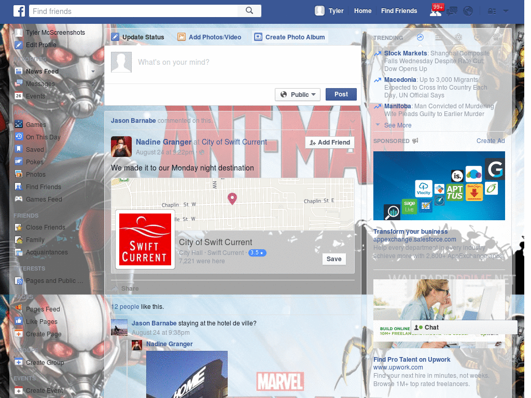
Task: Open Acquaintances list in sidebar
Action: pyautogui.click(x=47, y=252)
